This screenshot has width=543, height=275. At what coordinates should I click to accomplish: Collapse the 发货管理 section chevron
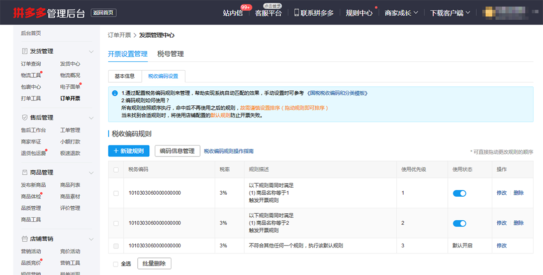91,52
